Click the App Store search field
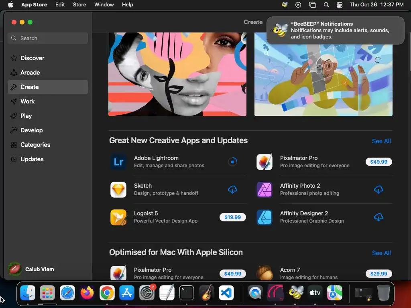The image size is (411, 308). [48, 38]
